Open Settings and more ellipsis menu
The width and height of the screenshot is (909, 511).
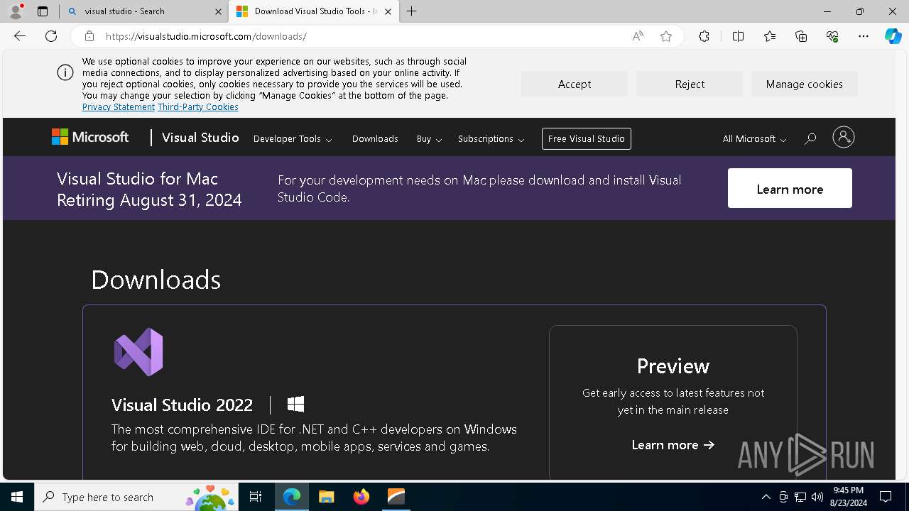point(864,36)
